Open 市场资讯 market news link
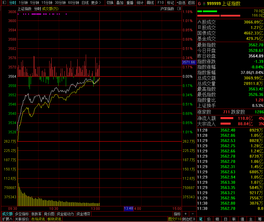 (x=38, y=219)
